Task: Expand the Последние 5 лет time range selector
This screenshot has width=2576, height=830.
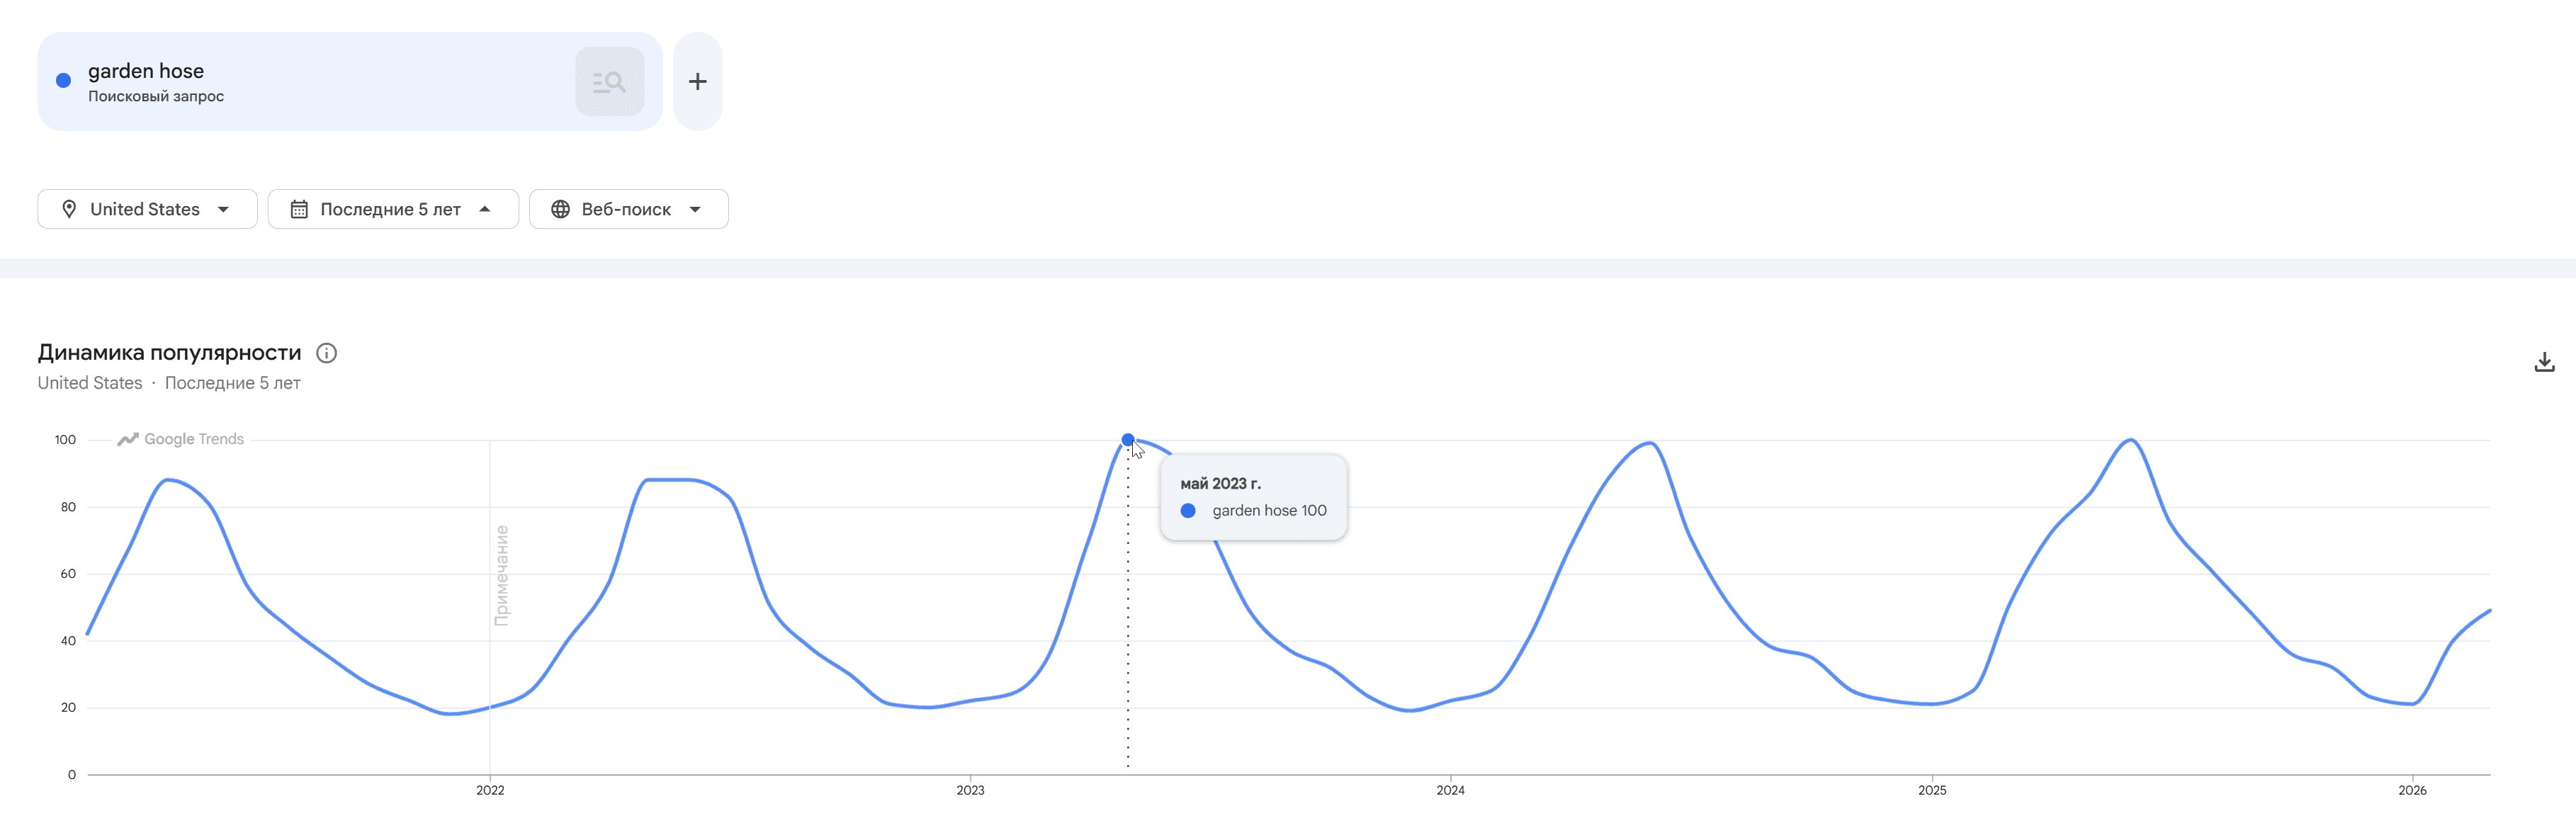Action: [393, 208]
